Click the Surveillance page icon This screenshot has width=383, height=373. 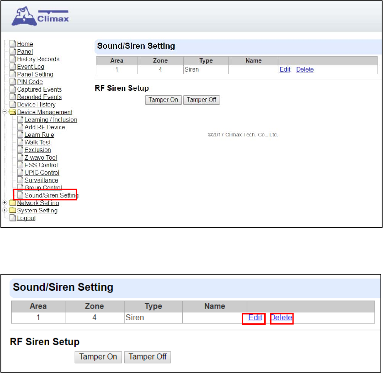click(x=21, y=180)
